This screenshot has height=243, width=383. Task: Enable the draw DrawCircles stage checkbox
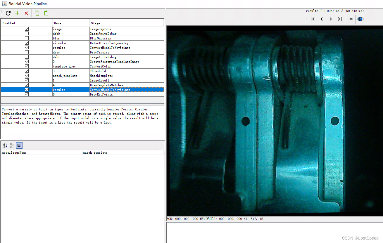[27, 52]
